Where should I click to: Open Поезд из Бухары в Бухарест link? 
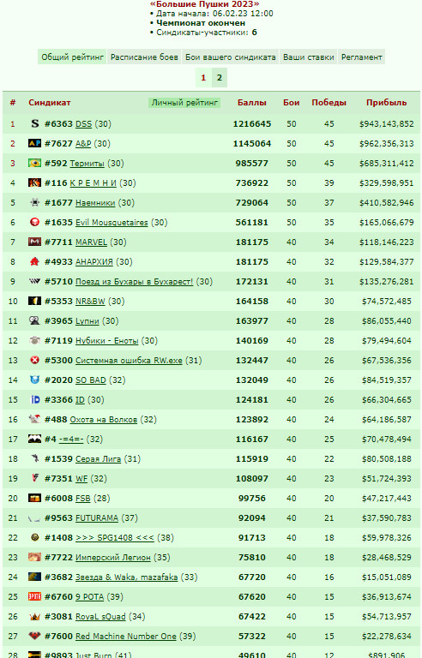pos(134,282)
